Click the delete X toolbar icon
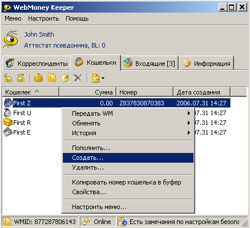Screen dimensions: 250x228 tap(78, 78)
